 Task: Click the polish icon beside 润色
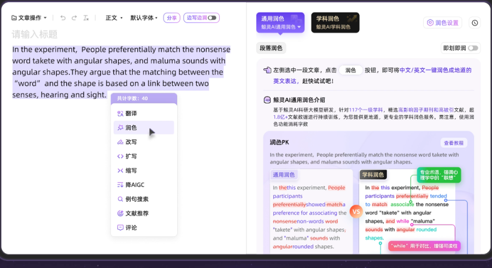point(120,127)
